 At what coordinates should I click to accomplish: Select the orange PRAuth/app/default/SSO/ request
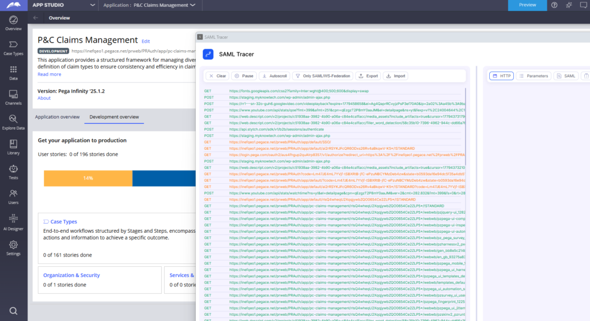tap(335, 142)
